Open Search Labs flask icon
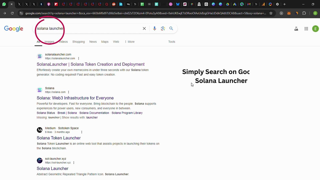Viewport: 320px width, 180px height. (x=296, y=29)
